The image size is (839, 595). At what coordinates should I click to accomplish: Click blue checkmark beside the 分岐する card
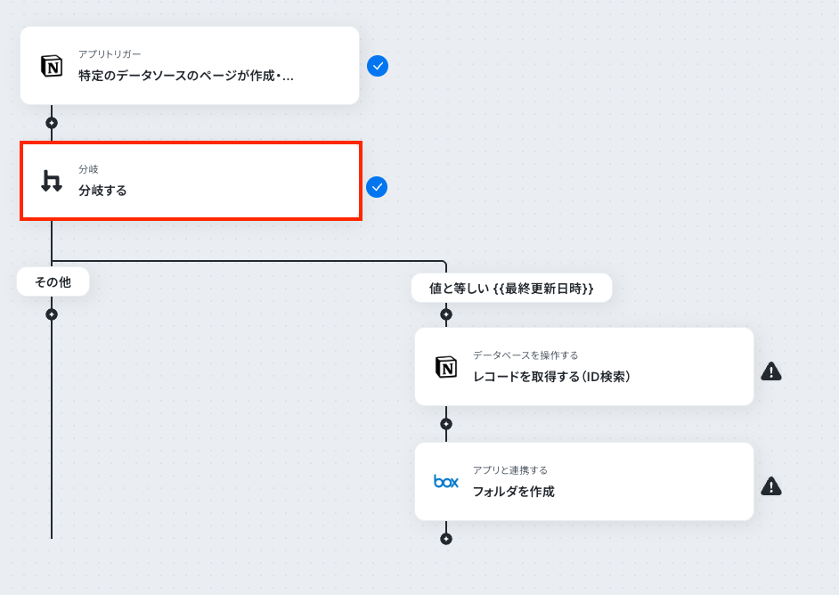(x=377, y=187)
